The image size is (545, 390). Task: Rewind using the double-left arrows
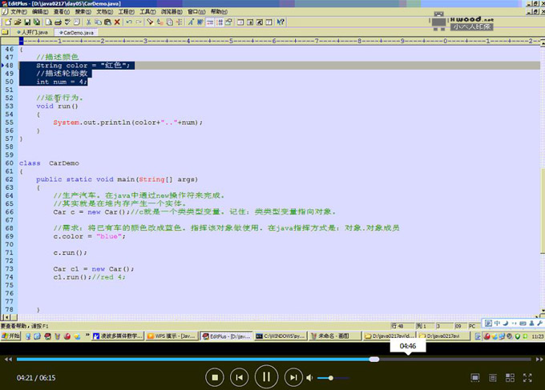point(8,359)
